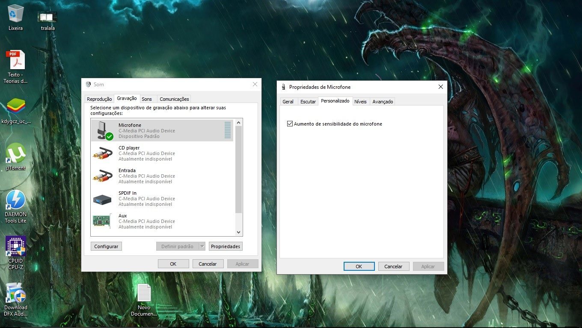Select the Aux name in the list
The width and height of the screenshot is (582, 328).
pos(123,216)
